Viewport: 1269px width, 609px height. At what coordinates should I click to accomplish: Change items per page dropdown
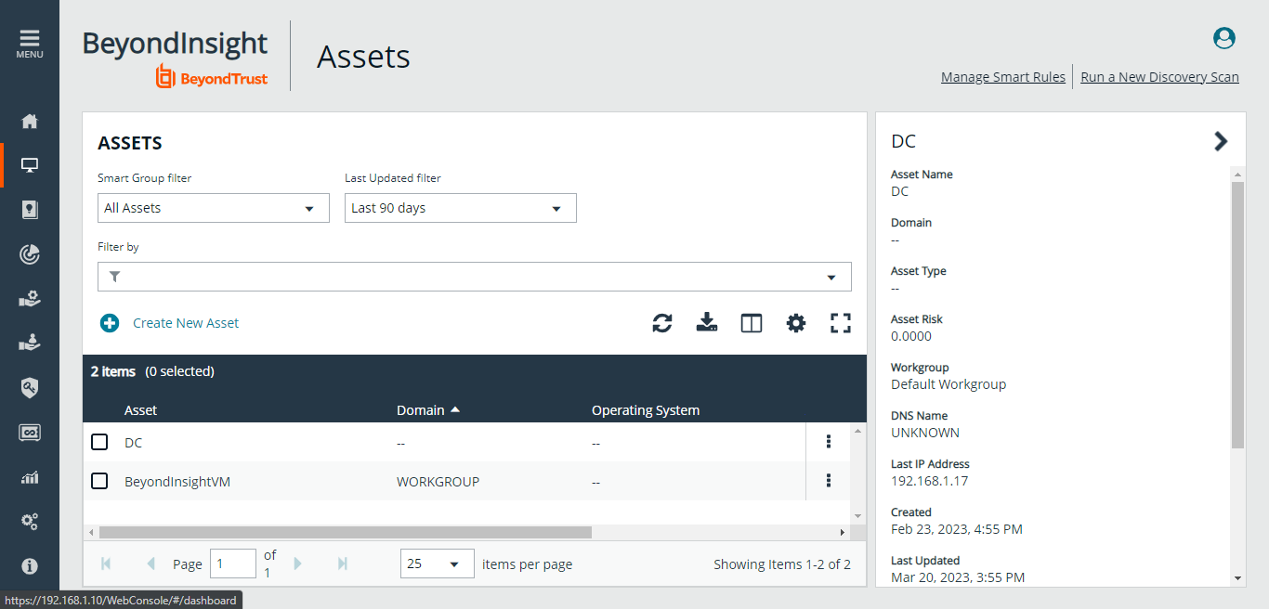(437, 564)
